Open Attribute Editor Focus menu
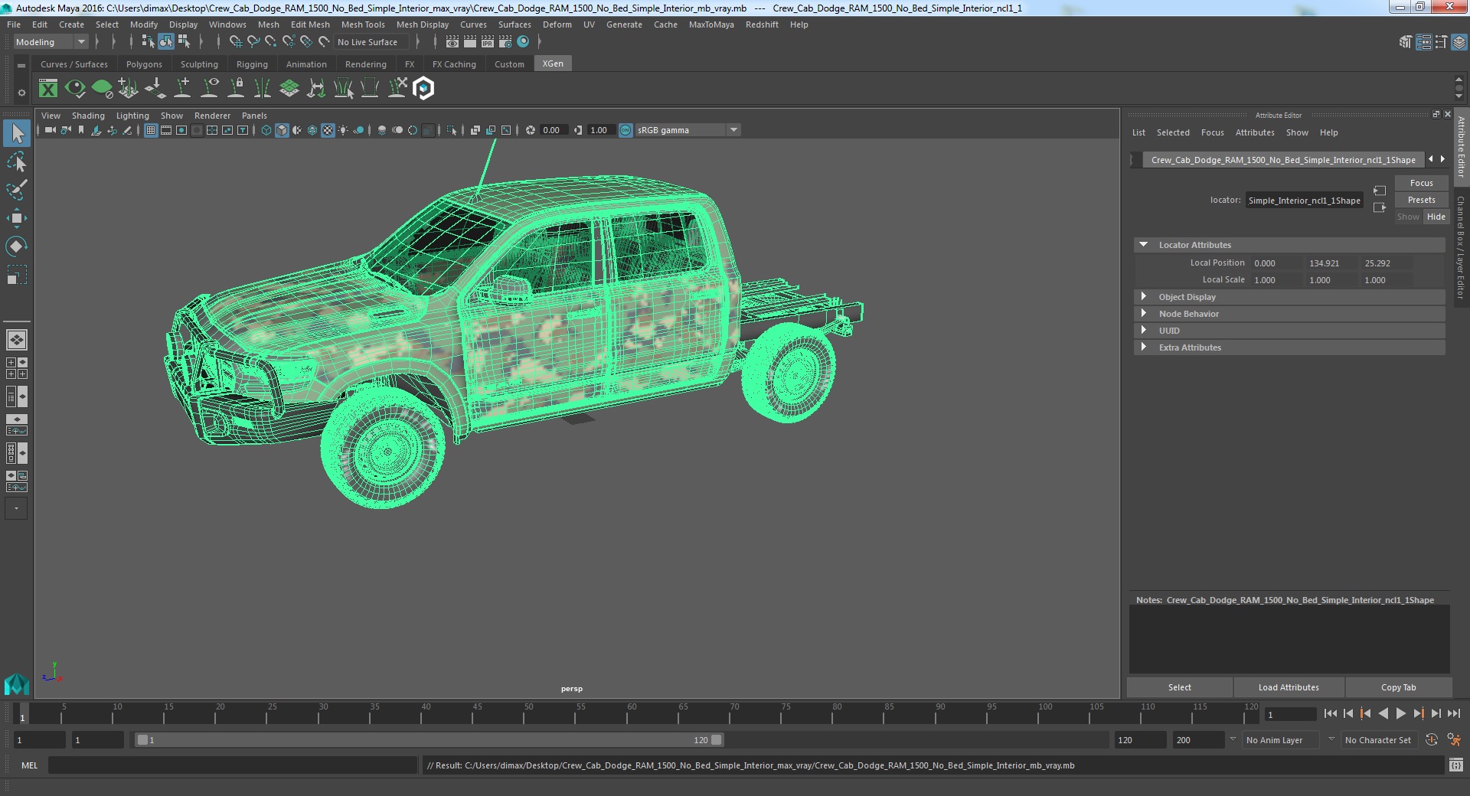 pos(1212,132)
